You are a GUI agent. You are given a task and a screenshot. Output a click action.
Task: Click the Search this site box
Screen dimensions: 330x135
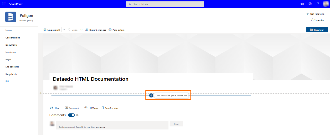click(x=165, y=4)
